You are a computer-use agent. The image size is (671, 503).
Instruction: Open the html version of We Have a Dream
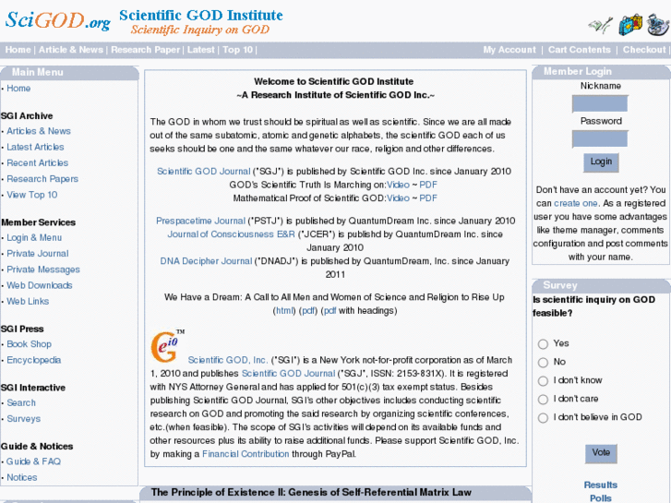click(x=284, y=310)
